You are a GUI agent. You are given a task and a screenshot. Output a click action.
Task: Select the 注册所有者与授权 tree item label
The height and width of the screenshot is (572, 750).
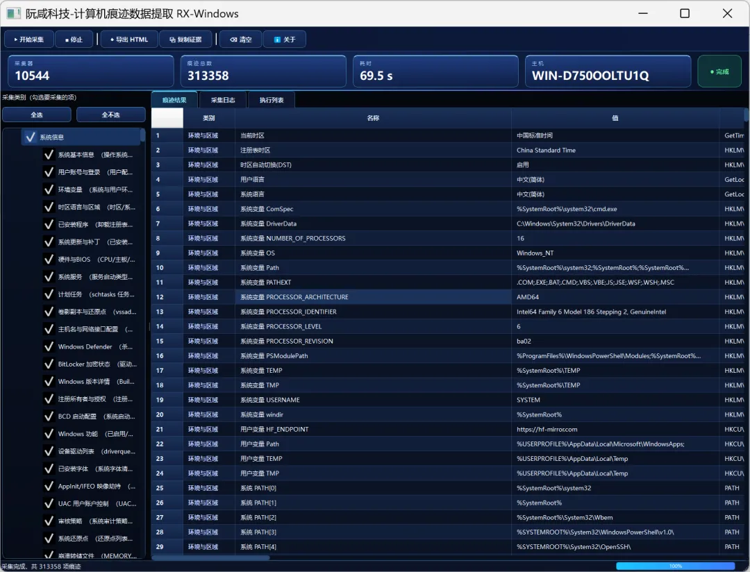95,399
